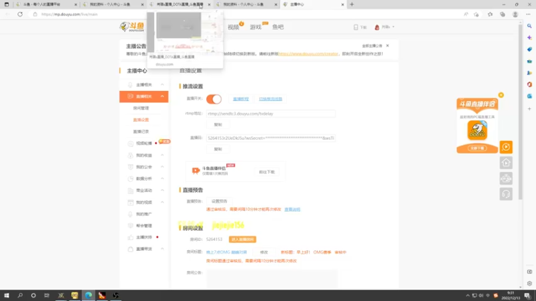This screenshot has height=301, width=536.
Task: Click the browser refresh icon
Action: coord(20,14)
